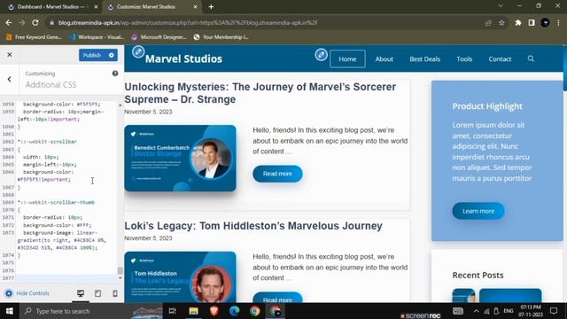Viewport: 567px width, 319px height.
Task: Open Free Keyword Gene... bookmark
Action: coord(35,37)
